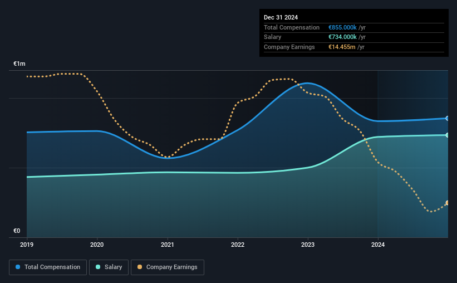Click the €1m y-axis label
This screenshot has height=283, width=457.
coord(19,64)
